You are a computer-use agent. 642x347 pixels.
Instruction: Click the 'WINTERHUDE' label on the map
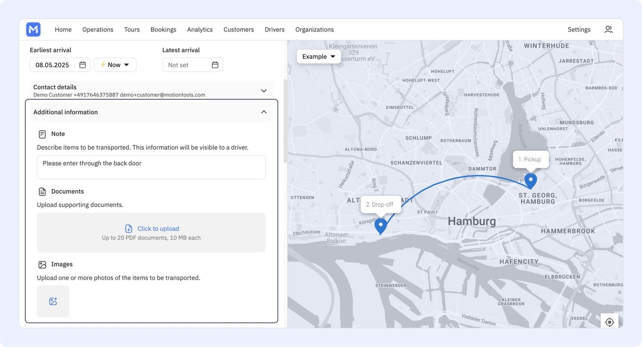(547, 46)
